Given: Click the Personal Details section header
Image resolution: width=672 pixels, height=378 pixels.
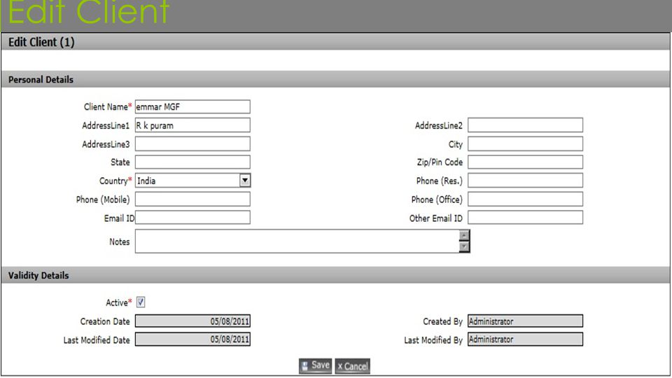Looking at the screenshot, I should pyautogui.click(x=335, y=79).
